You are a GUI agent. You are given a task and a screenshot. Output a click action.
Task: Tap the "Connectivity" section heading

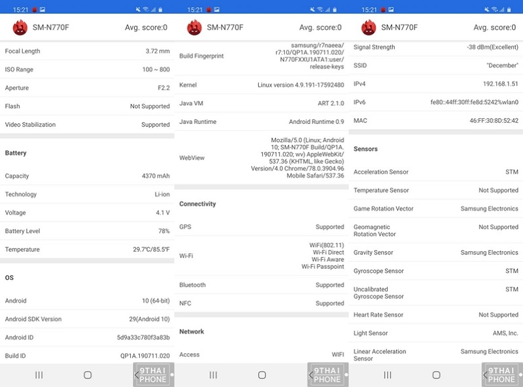(x=197, y=204)
